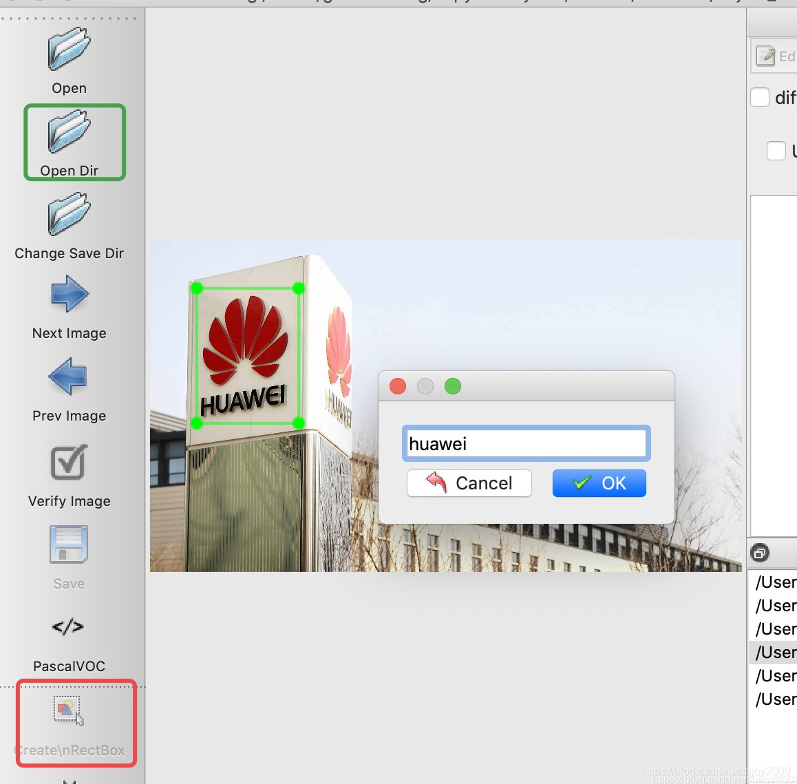Toggle the difficult checkbox
Screen dimensions: 797x784
[760, 97]
